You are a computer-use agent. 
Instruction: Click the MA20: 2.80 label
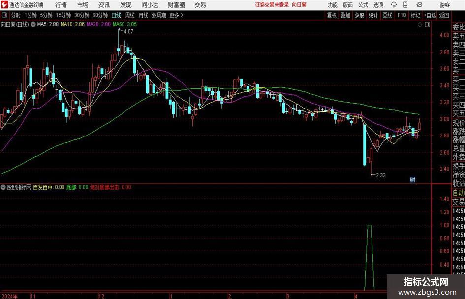point(98,24)
